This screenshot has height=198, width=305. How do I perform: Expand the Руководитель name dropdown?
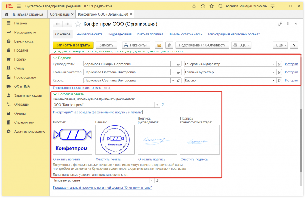click(173, 64)
